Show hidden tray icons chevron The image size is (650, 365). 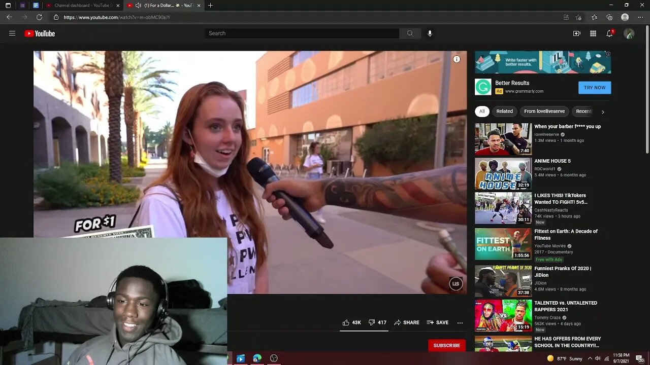pos(590,358)
